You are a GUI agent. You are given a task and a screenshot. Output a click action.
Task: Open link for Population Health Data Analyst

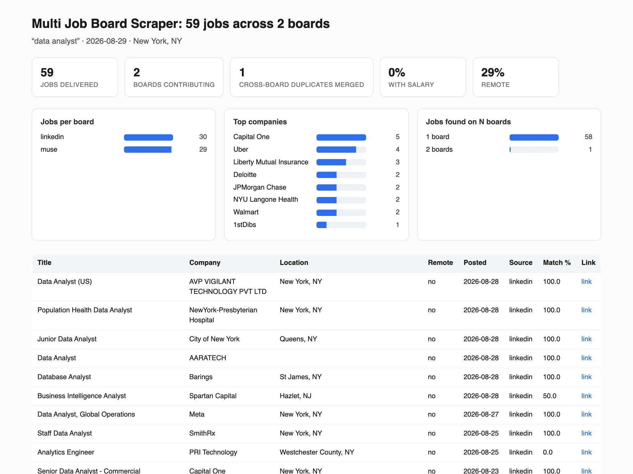[x=586, y=310]
